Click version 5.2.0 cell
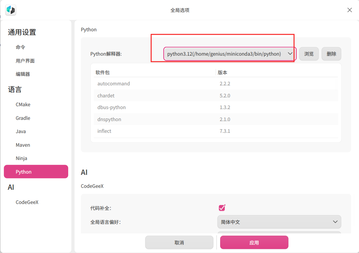The height and width of the screenshot is (253, 359). pyautogui.click(x=225, y=96)
